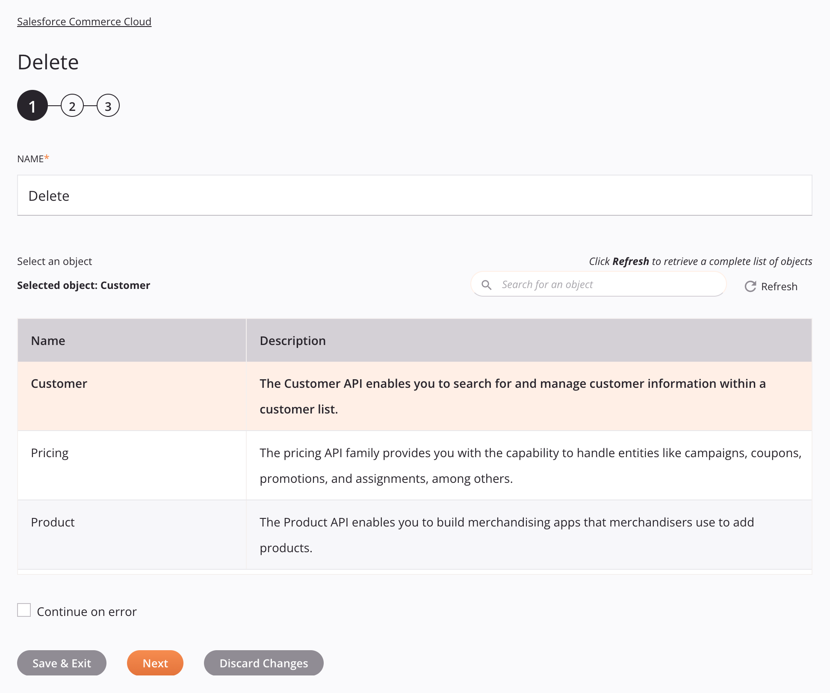This screenshot has width=830, height=693.
Task: Toggle the Continue on error checkbox
Action: 24,610
